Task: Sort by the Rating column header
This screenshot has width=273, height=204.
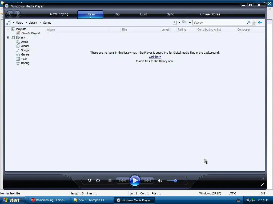Action: (186, 29)
